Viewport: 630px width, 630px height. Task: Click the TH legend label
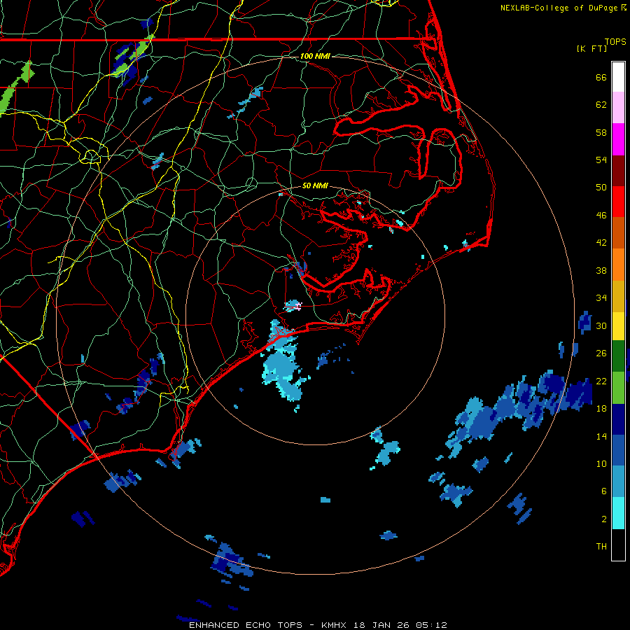coord(601,547)
